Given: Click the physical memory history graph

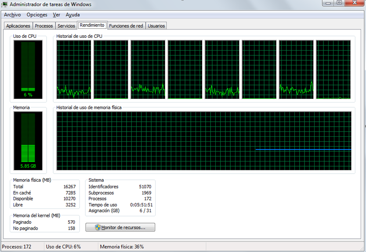Looking at the screenshot, I should pyautogui.click(x=204, y=141).
